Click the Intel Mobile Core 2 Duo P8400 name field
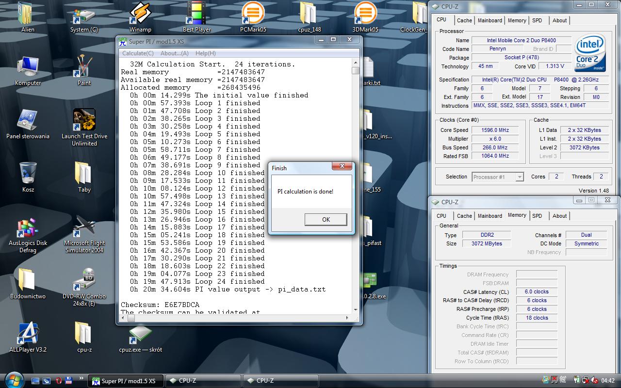The height and width of the screenshot is (388, 621). click(x=522, y=40)
